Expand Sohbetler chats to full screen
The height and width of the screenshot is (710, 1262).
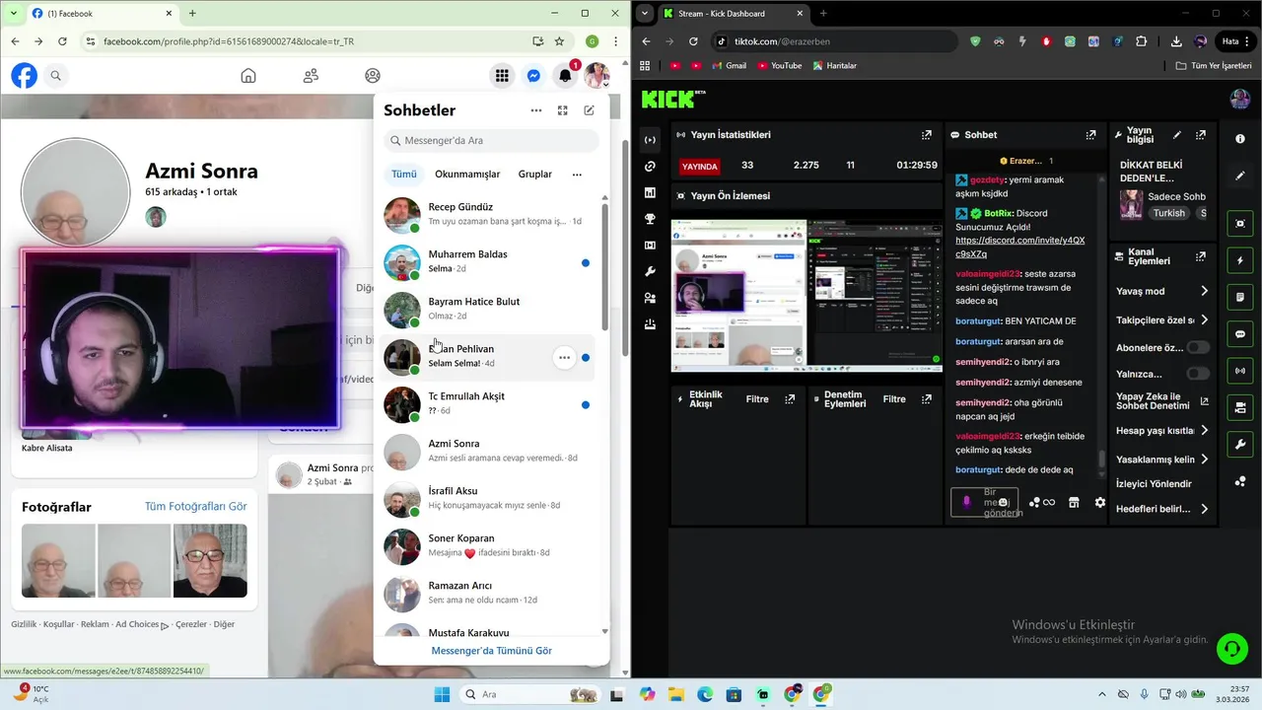click(x=563, y=110)
